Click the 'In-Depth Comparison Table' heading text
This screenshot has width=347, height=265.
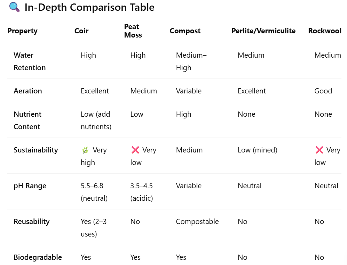click(89, 7)
